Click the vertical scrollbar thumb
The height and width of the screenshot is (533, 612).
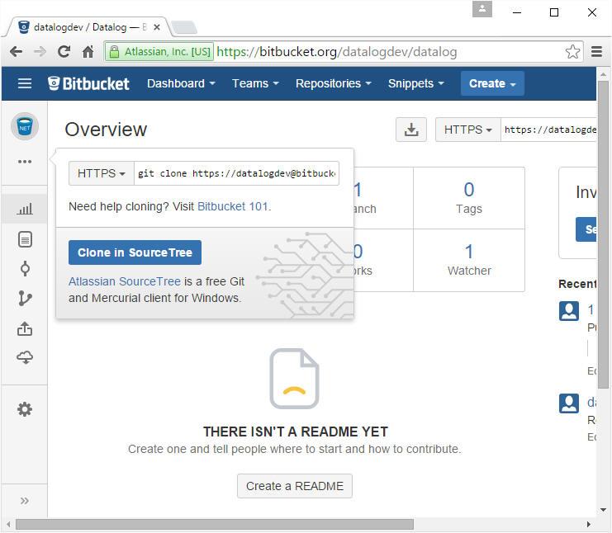click(x=604, y=234)
